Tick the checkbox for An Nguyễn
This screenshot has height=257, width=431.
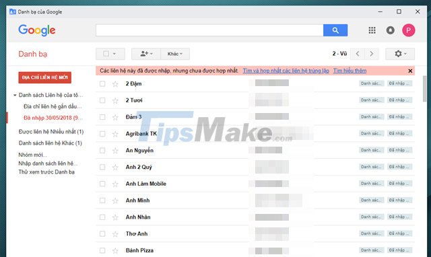pos(102,151)
